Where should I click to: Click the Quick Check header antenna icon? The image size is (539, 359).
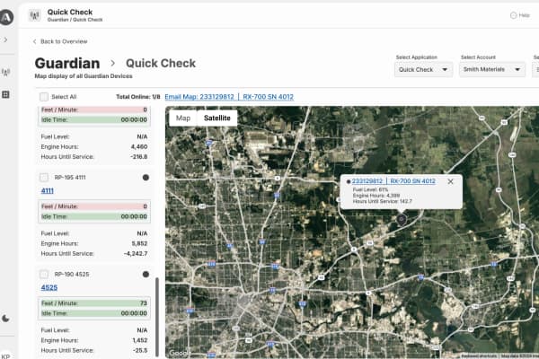(x=35, y=15)
